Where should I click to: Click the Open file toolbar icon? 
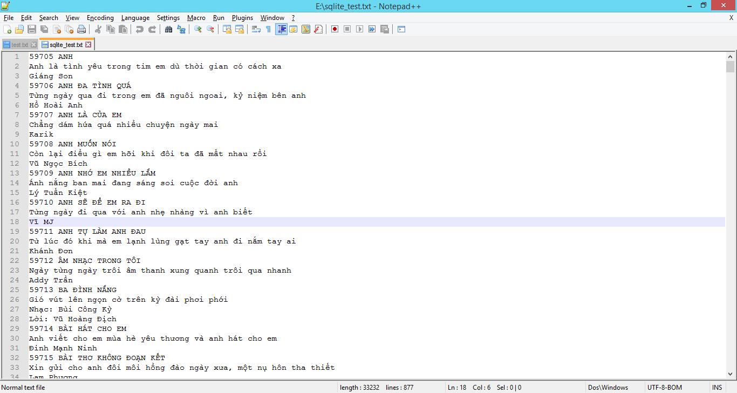pos(19,29)
